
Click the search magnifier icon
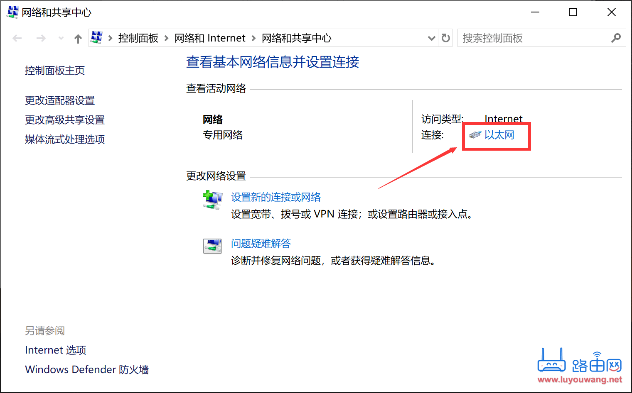[x=616, y=38]
